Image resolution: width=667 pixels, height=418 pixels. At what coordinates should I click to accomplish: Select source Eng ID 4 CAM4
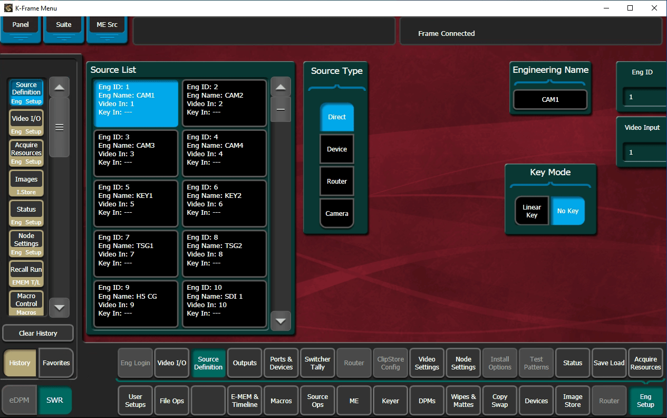[x=225, y=154]
